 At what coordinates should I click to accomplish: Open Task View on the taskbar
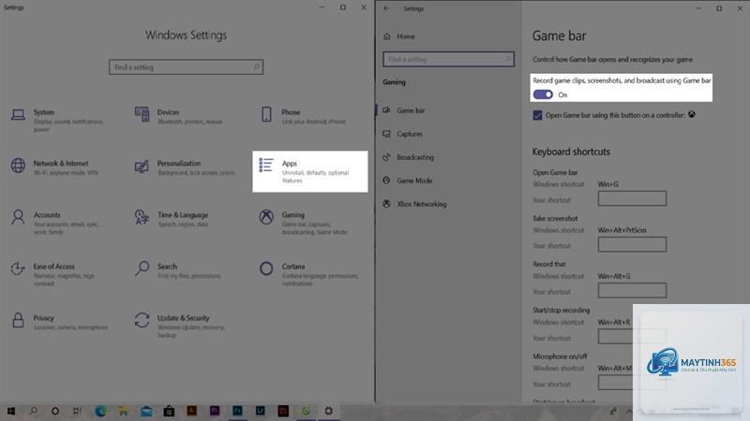[x=77, y=411]
